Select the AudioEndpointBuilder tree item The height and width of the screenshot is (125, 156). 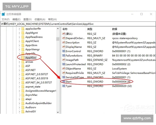tap(38, 103)
